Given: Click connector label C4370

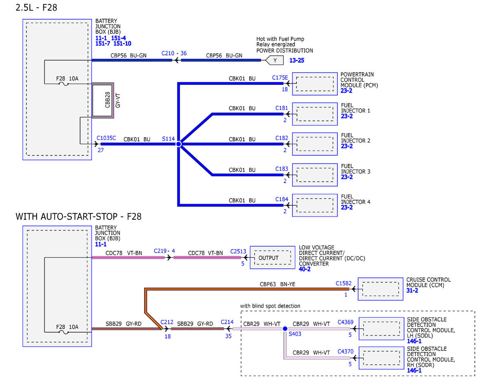Looking at the screenshot, I should click(x=345, y=352).
